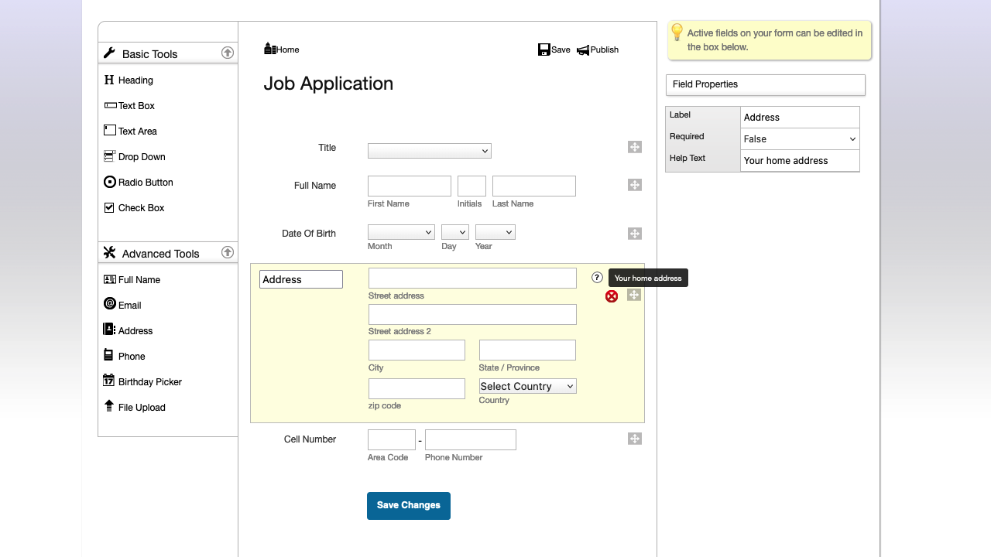991x557 pixels.
Task: Click the Street address input field
Action: pyautogui.click(x=472, y=277)
